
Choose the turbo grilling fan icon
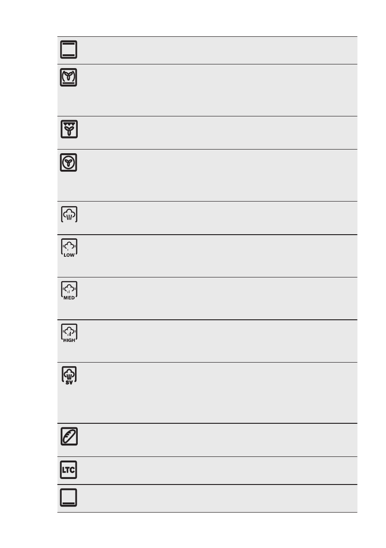69,130
